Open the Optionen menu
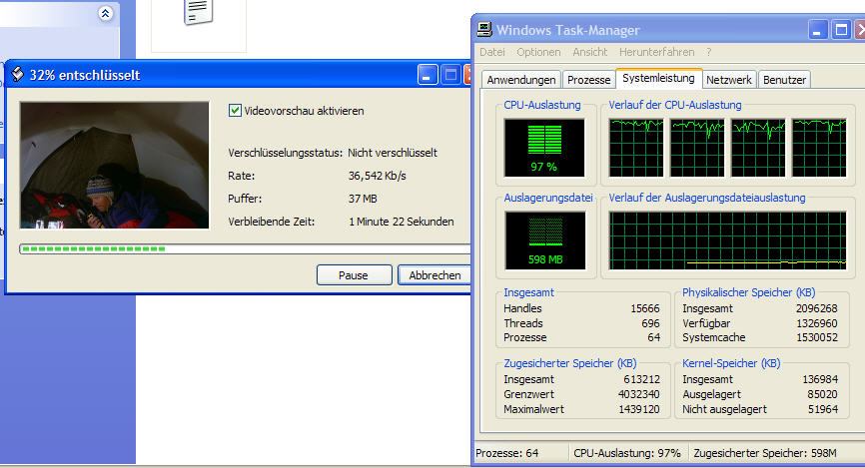This screenshot has width=865, height=468. click(538, 52)
